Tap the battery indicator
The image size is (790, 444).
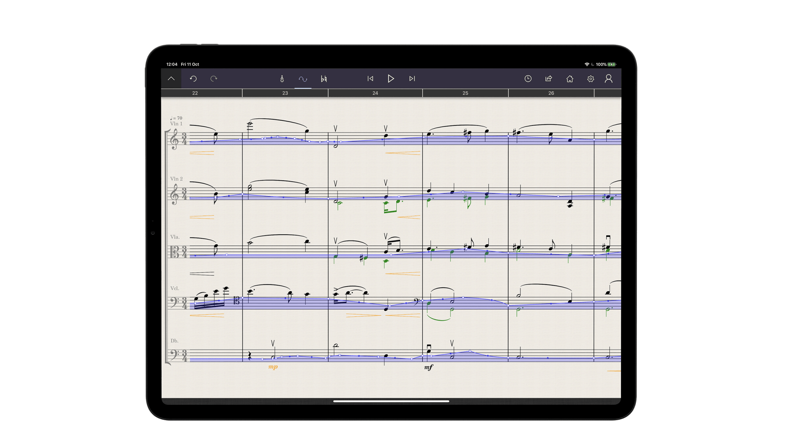(612, 64)
